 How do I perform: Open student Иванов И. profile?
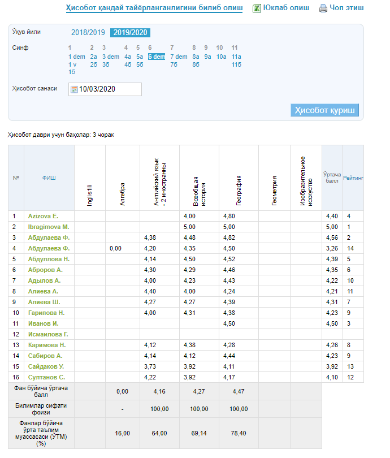click(x=42, y=323)
